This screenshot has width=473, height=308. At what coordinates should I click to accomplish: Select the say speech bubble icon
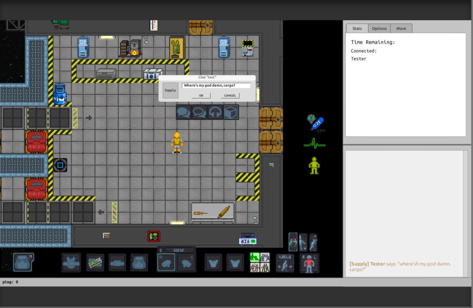click(183, 112)
